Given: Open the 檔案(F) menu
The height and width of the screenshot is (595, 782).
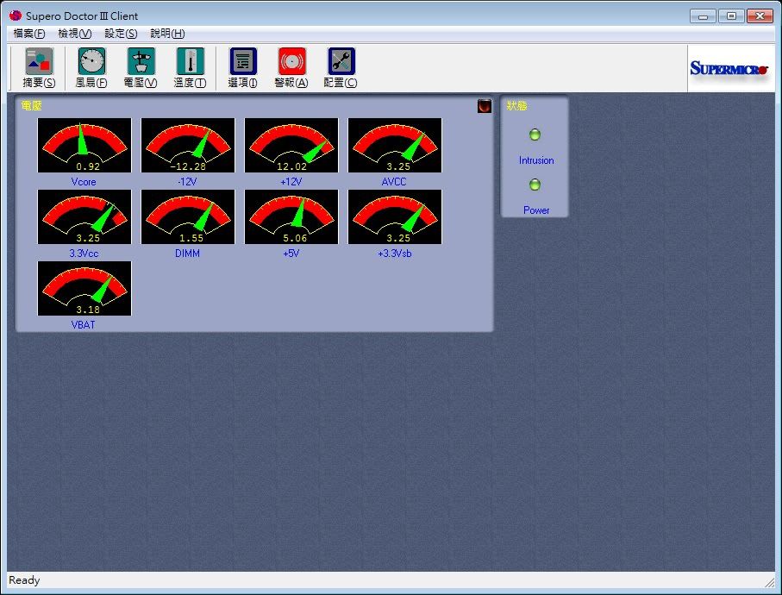Looking at the screenshot, I should (x=29, y=34).
